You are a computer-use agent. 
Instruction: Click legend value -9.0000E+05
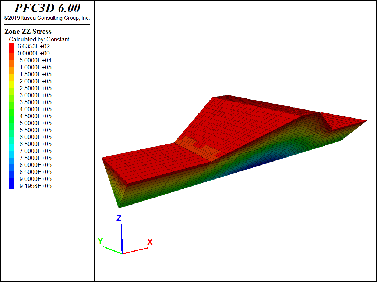pyautogui.click(x=35, y=179)
